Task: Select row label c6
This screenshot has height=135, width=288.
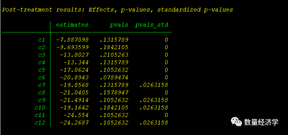Action: (41, 77)
